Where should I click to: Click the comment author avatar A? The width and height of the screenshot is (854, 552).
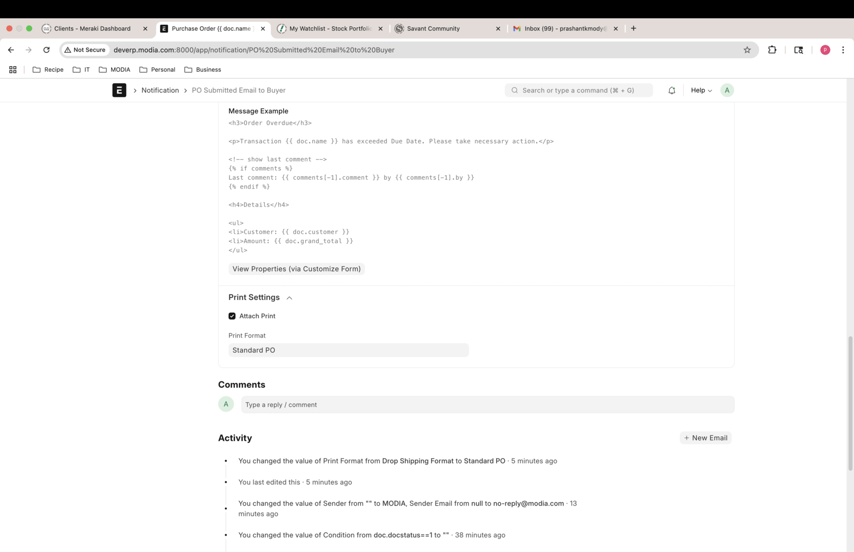tap(226, 404)
